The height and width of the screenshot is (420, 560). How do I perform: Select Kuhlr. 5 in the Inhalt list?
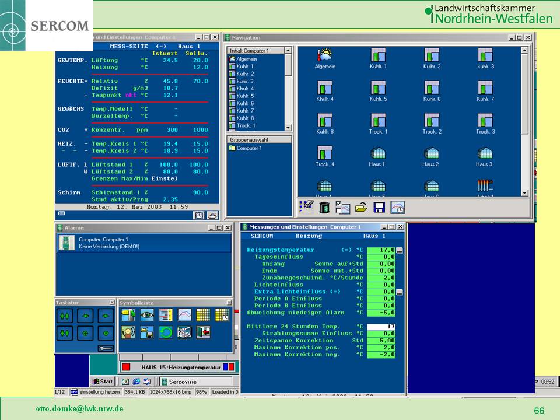click(x=245, y=96)
